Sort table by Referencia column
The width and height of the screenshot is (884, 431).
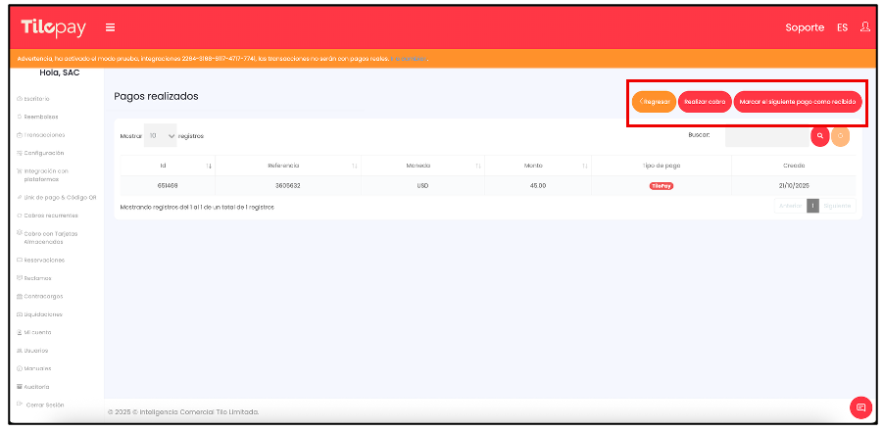click(354, 166)
